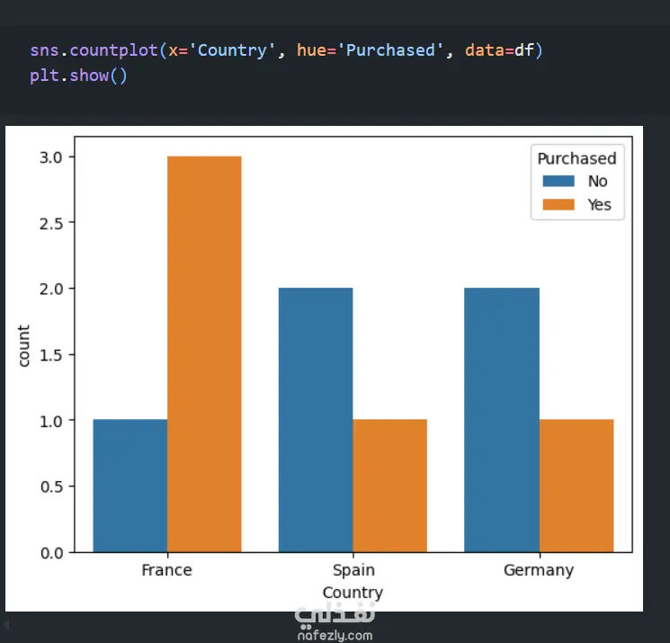670x643 pixels.
Task: Click Germany's blue No bar
Action: tap(502, 420)
